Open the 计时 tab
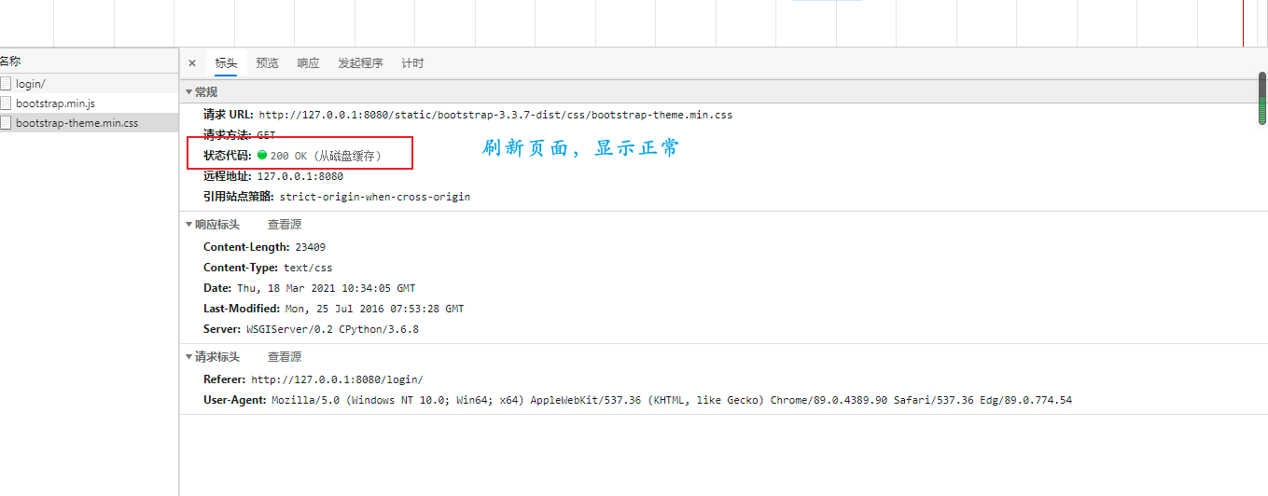1268x496 pixels. tap(412, 63)
